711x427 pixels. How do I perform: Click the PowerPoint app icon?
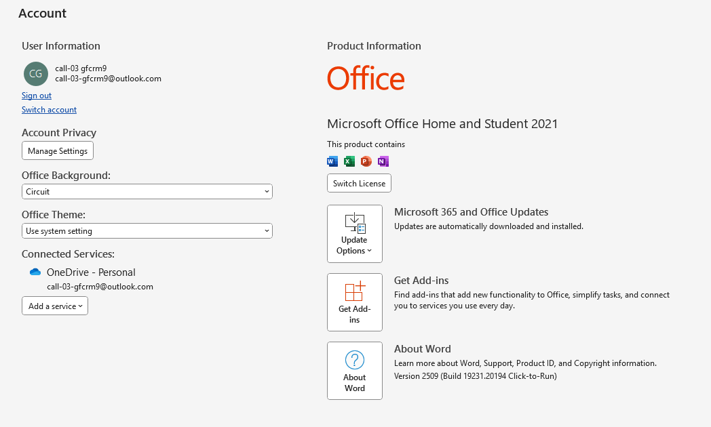click(x=366, y=161)
